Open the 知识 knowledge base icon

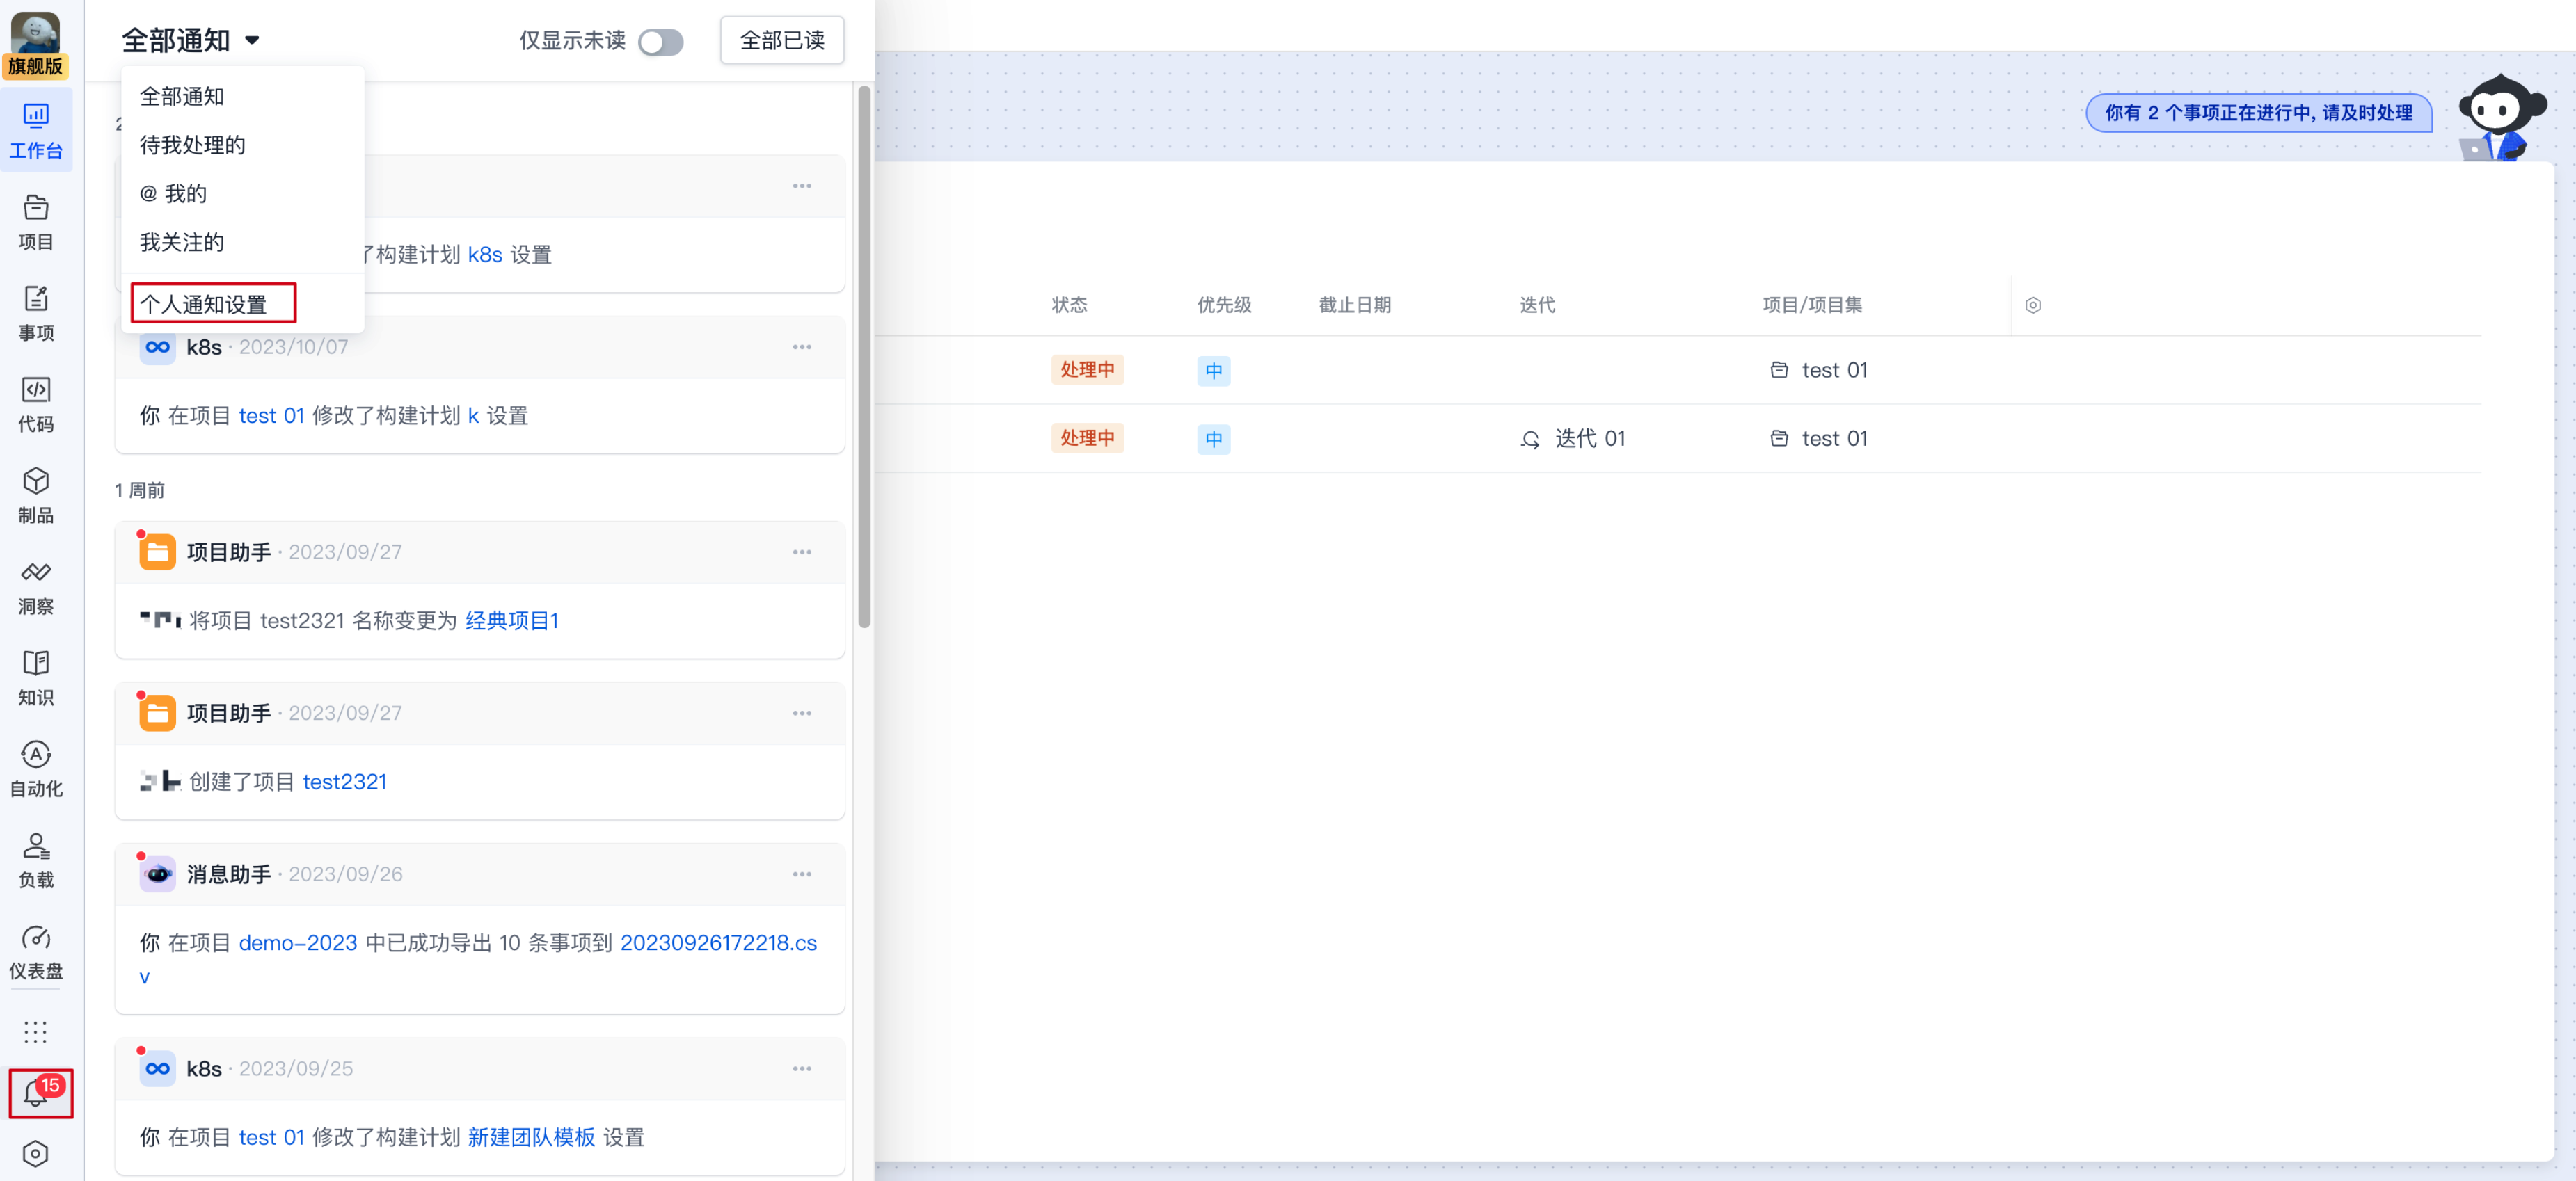pyautogui.click(x=36, y=677)
